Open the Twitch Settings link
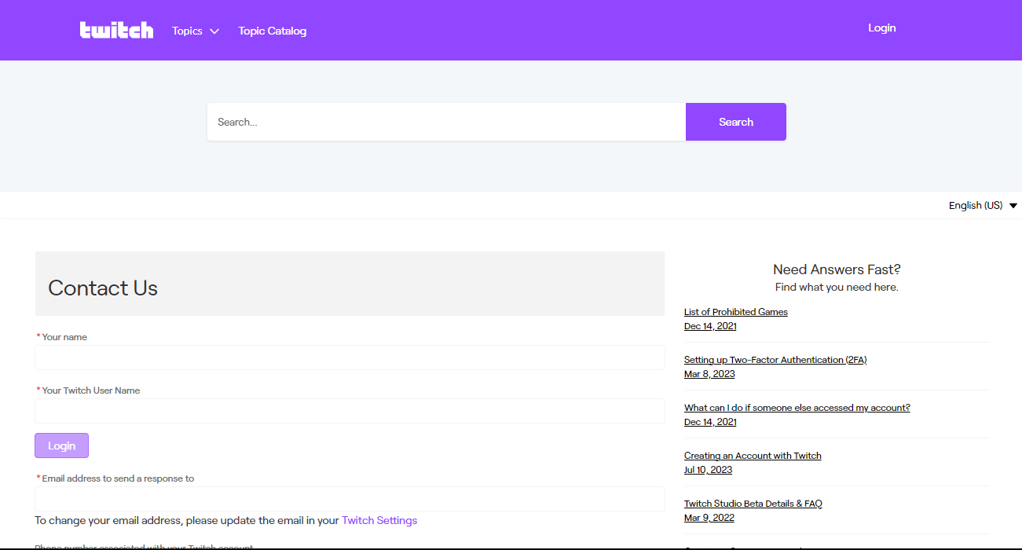 pos(379,520)
